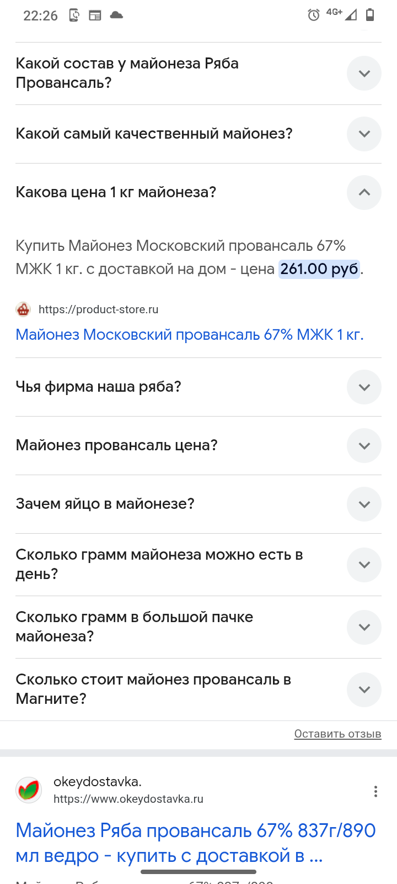Expand question about large mayonnaise pack grams
This screenshot has width=397, height=884.
point(364,627)
